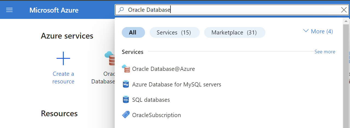Image resolution: width=350 pixels, height=128 pixels.
Task: Open the hamburger portal menu
Action: click(9, 10)
